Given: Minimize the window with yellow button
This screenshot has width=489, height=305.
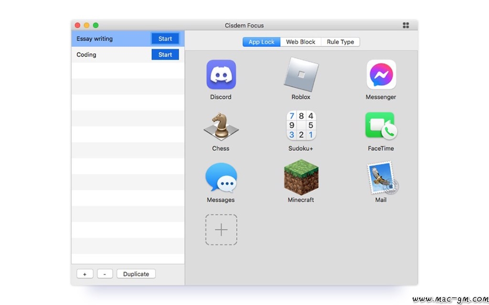Looking at the screenshot, I should [x=87, y=25].
